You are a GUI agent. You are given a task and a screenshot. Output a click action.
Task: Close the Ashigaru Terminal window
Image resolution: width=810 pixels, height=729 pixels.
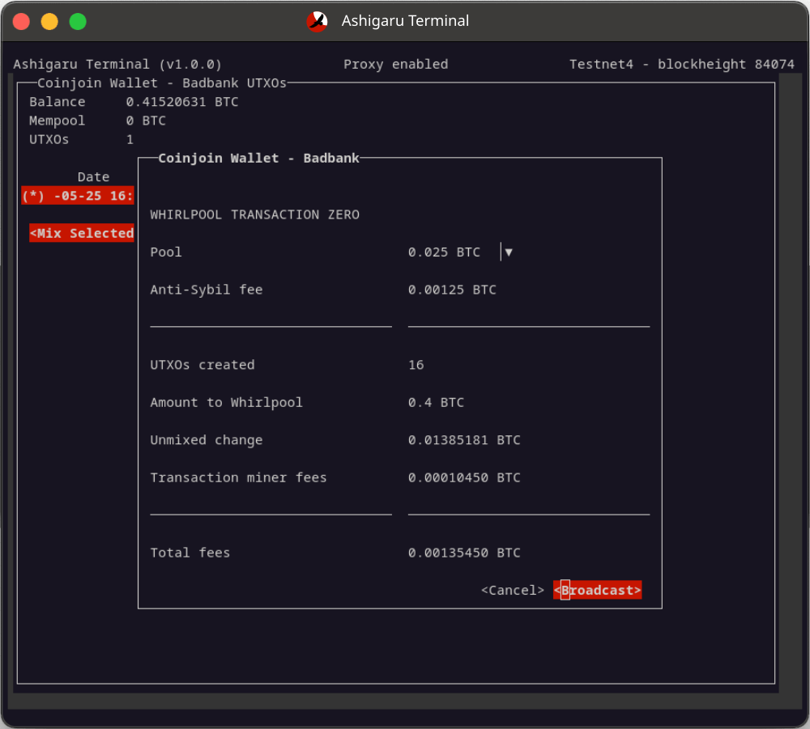tap(21, 22)
